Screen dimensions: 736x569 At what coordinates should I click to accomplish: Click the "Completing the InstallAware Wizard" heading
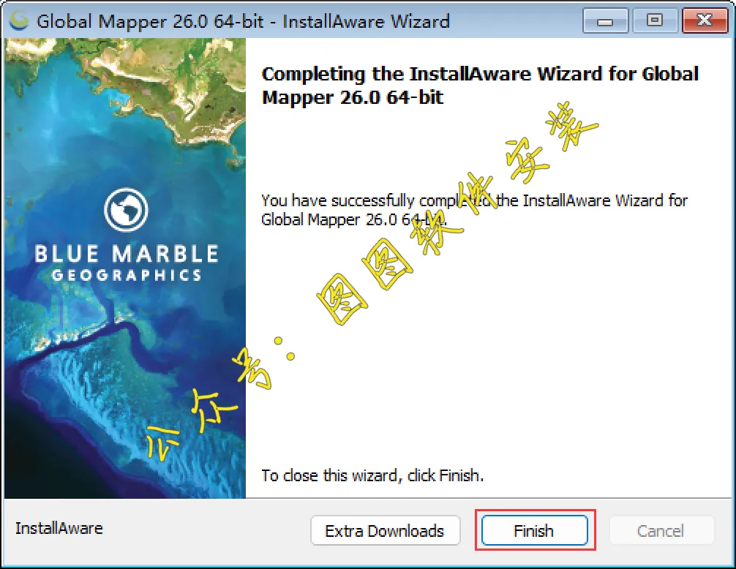480,86
